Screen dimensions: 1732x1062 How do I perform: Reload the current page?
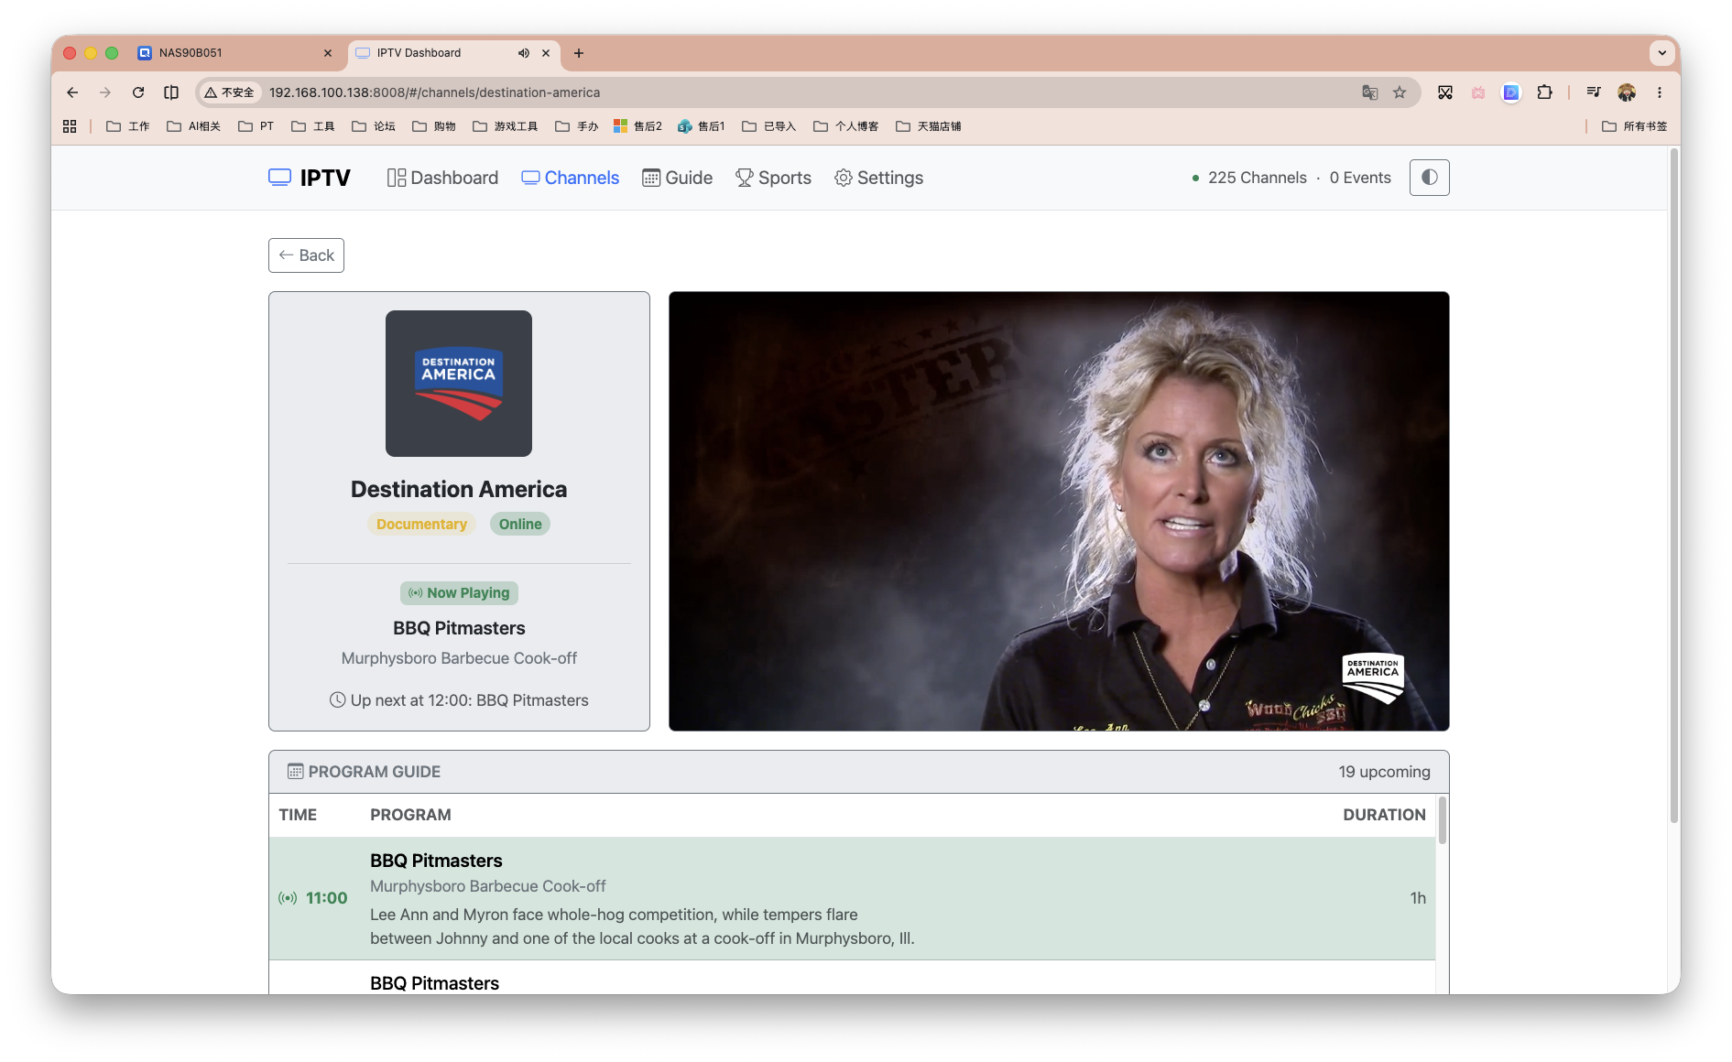coord(138,92)
